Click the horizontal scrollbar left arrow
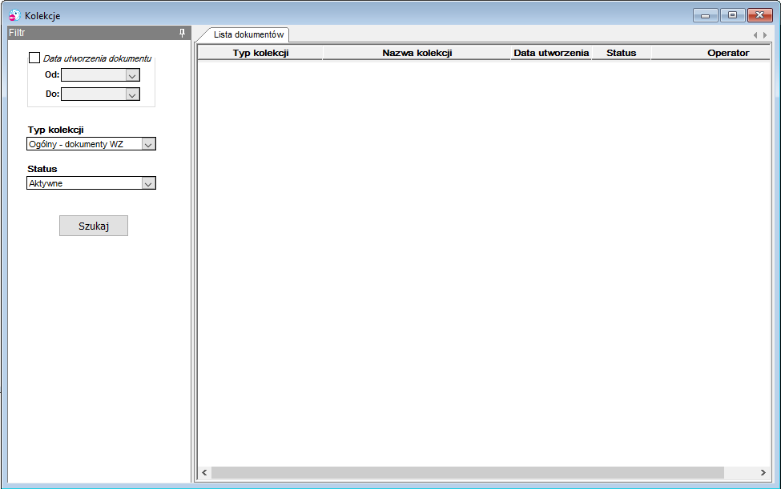This screenshot has height=489, width=781. 204,472
